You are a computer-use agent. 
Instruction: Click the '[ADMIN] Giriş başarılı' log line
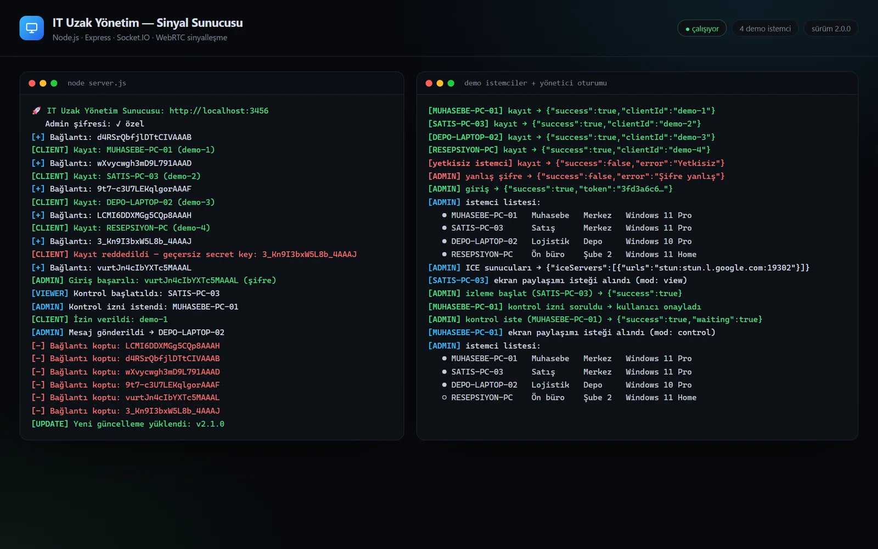pos(154,281)
